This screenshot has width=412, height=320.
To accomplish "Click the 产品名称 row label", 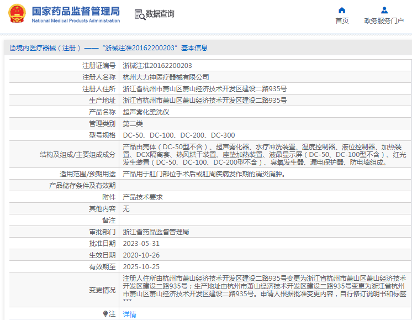I will click(102, 112).
